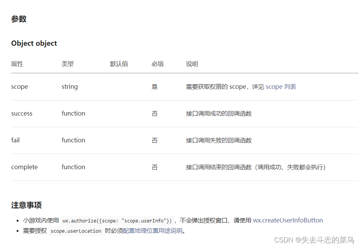
Task: Click the 默认值 column header
Action: click(119, 64)
